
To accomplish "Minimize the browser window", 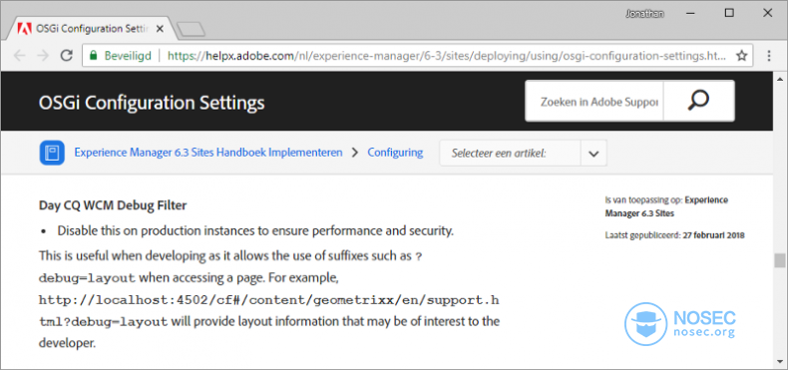I will coord(691,14).
